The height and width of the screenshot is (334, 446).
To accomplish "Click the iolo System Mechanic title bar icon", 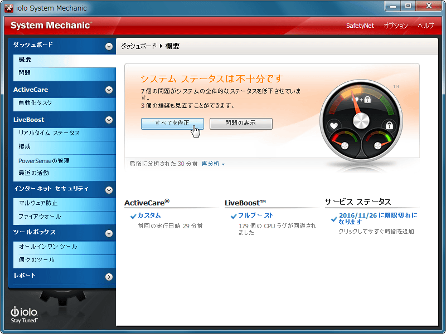I will (9, 8).
